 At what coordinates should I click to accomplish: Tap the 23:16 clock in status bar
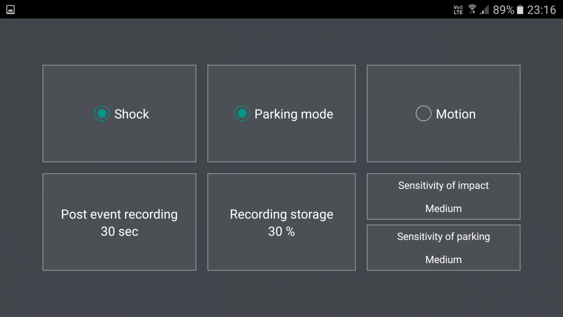541,10
